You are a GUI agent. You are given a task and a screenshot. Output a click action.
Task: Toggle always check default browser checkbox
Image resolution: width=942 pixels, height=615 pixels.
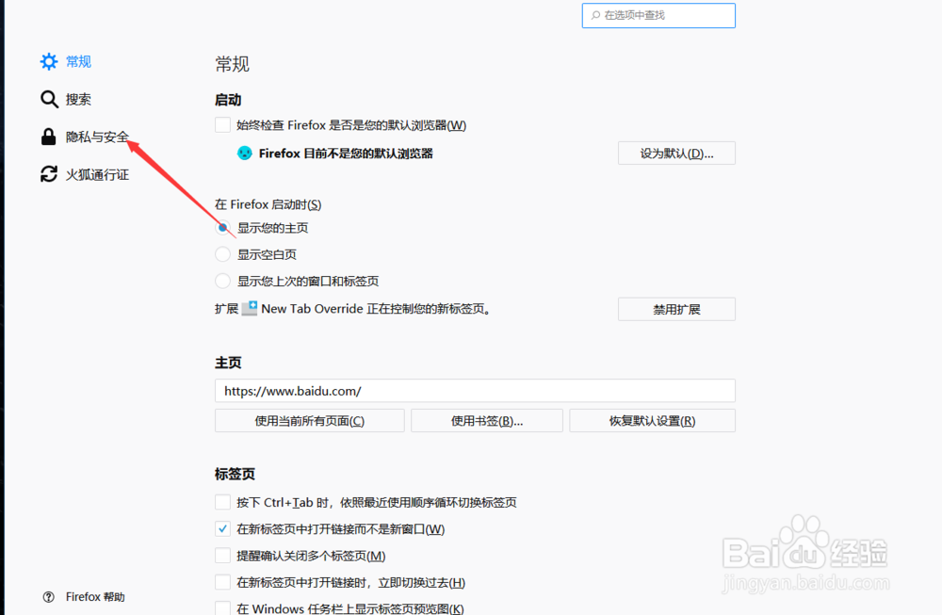point(223,125)
